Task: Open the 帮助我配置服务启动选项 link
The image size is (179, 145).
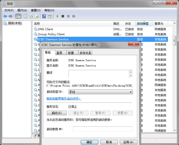Action: coord(64,98)
